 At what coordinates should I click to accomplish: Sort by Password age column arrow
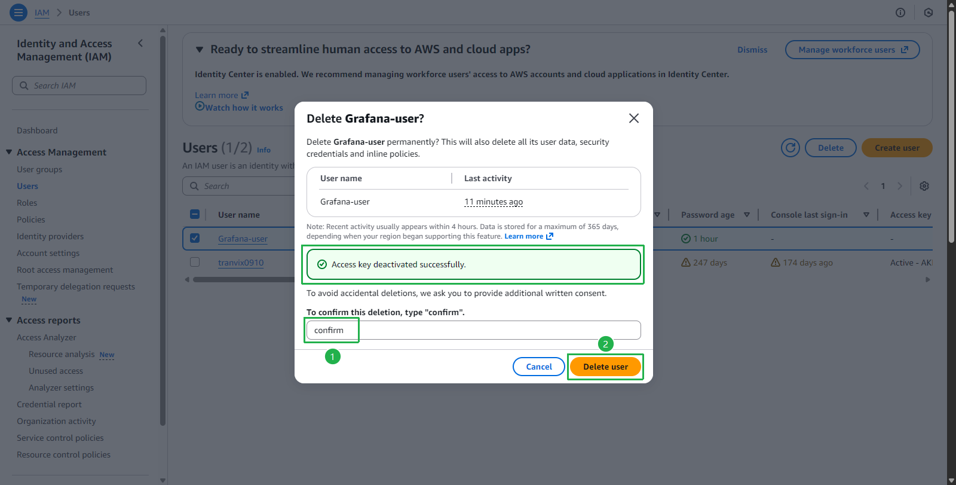pos(747,215)
